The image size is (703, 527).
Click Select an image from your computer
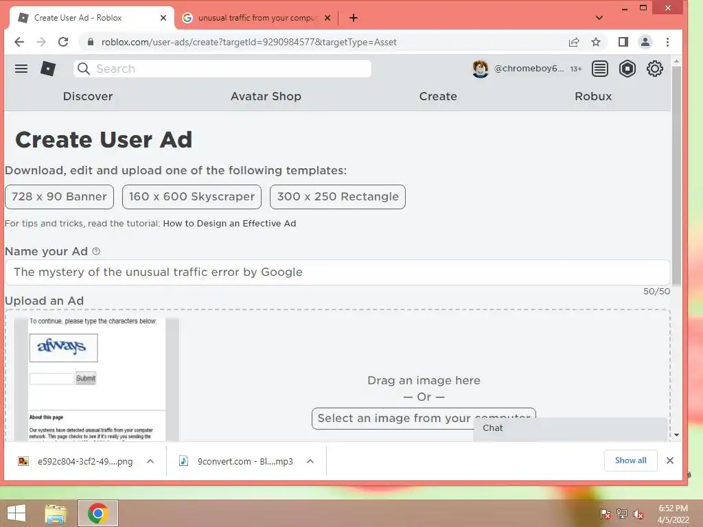(424, 419)
